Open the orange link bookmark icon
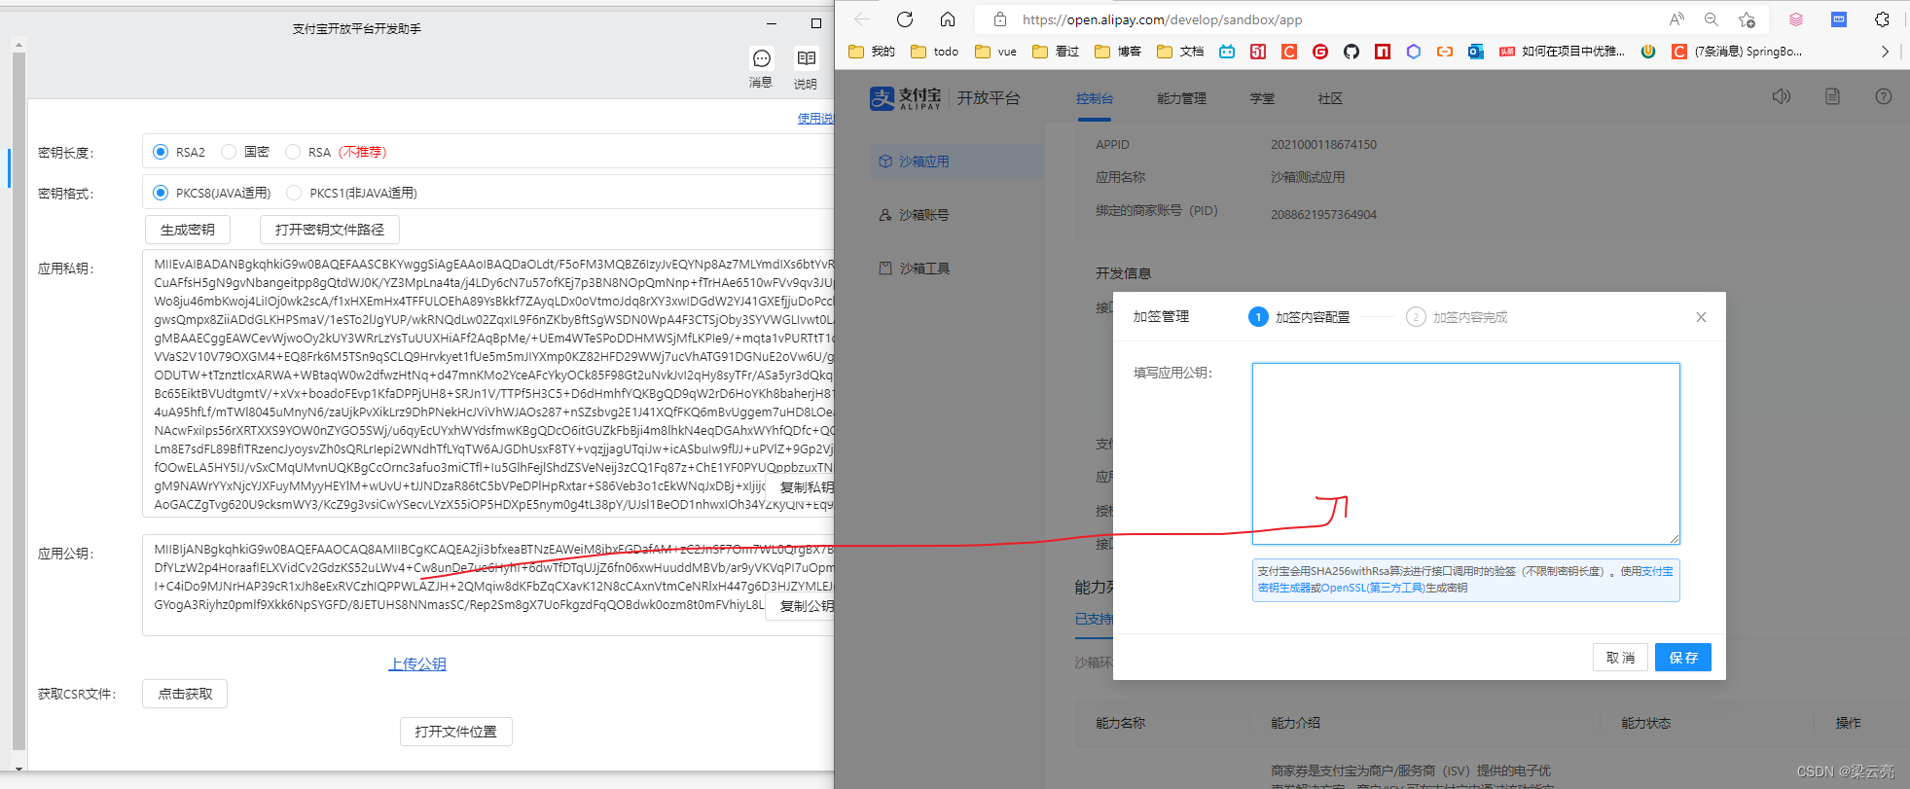The height and width of the screenshot is (789, 1910). tap(1445, 52)
